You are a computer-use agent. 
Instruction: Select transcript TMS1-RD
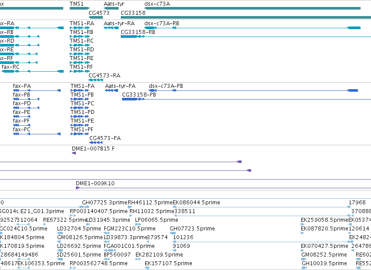[82, 50]
